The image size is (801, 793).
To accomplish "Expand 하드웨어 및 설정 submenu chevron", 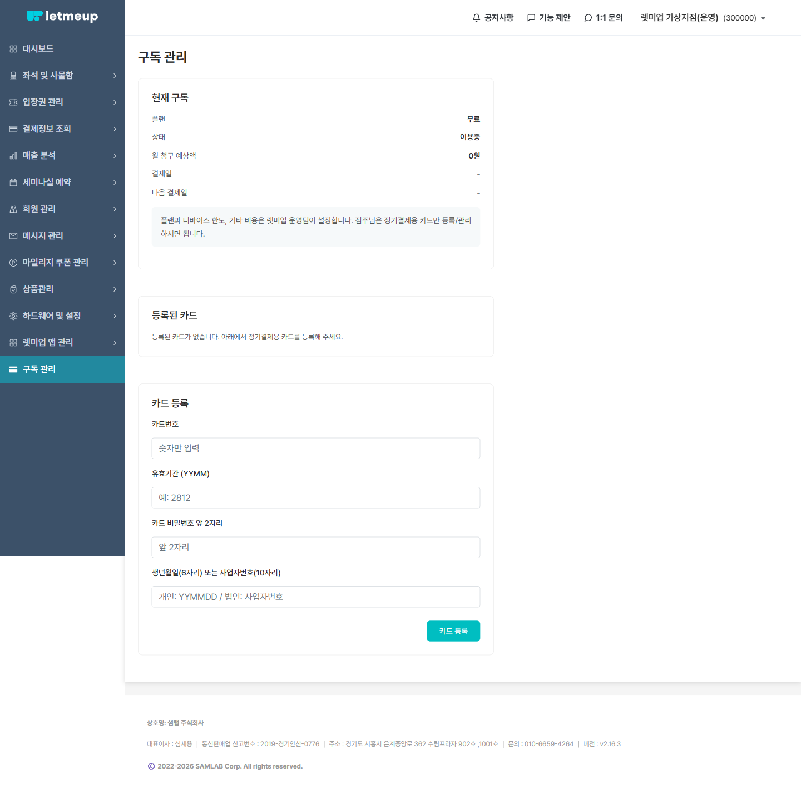I will click(x=115, y=316).
